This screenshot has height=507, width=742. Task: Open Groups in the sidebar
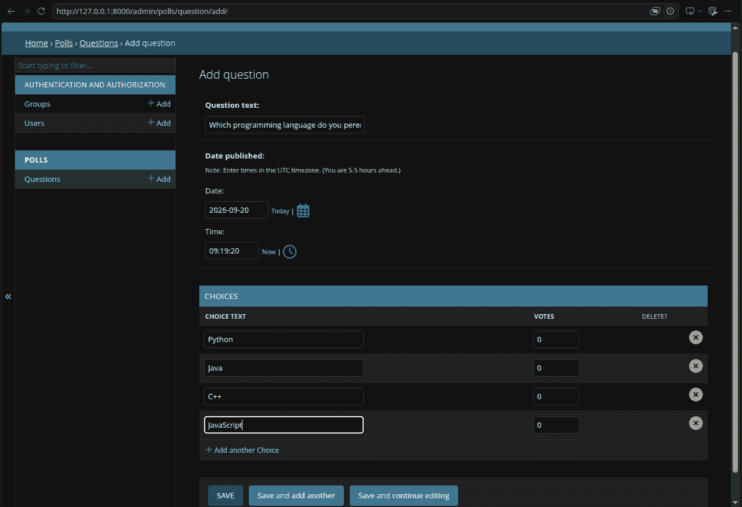coord(37,104)
